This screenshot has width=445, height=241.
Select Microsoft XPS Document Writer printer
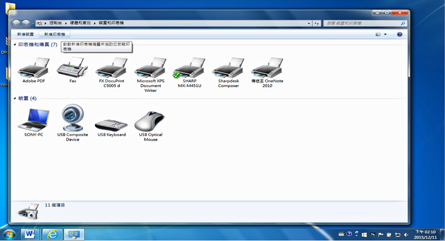[x=150, y=75]
